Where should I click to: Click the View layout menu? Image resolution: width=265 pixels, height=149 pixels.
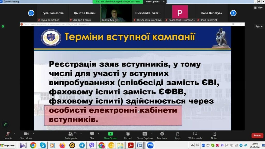pyautogui.click(x=258, y=8)
